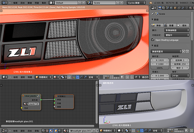The image size is (194, 133).
Task: Toggle node editor world shader nodes button
Action: coord(59,131)
